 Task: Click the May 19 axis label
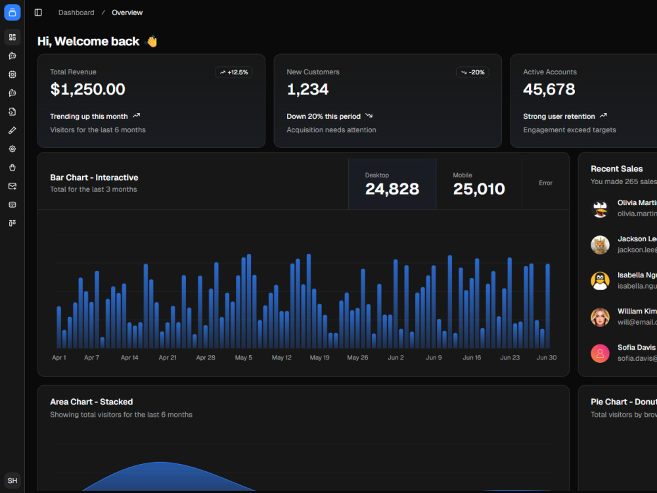click(x=320, y=358)
